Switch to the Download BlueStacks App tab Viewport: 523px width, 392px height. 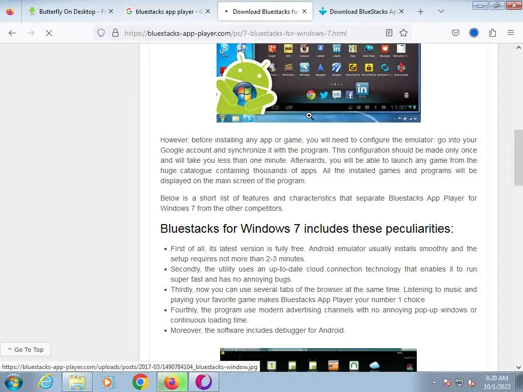[362, 12]
